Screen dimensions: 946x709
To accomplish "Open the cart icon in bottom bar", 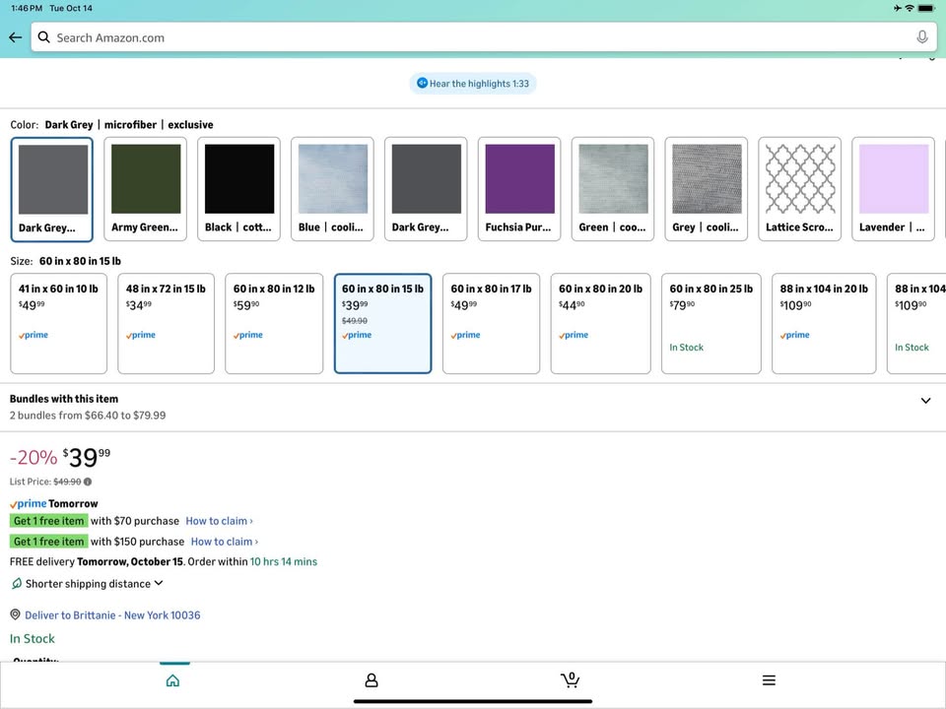I will [x=570, y=679].
